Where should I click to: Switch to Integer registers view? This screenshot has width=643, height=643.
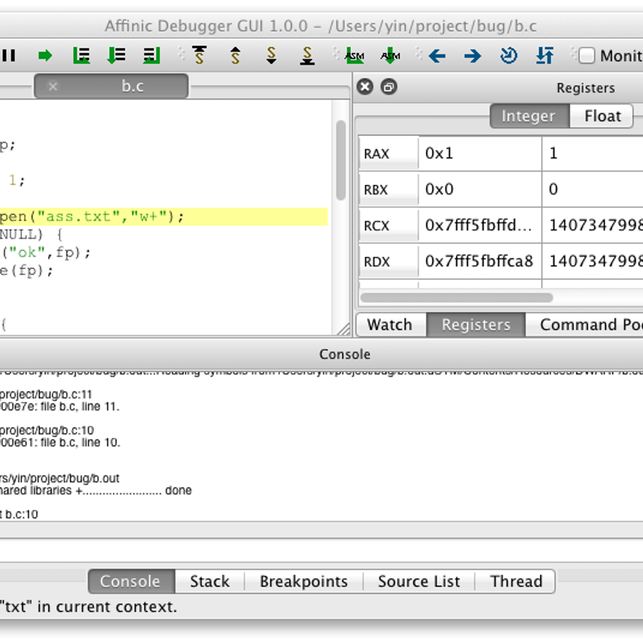click(529, 116)
